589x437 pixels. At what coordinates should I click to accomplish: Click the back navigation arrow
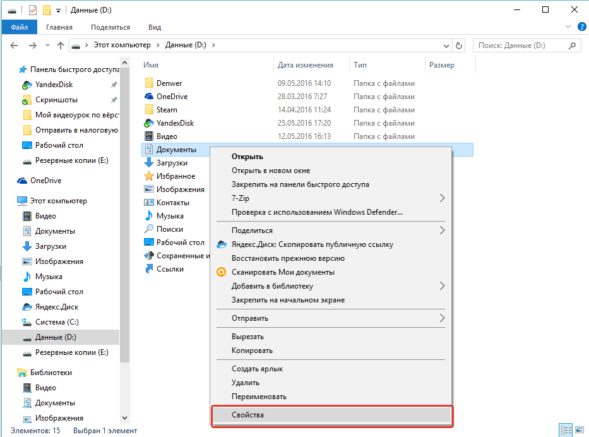(15, 45)
